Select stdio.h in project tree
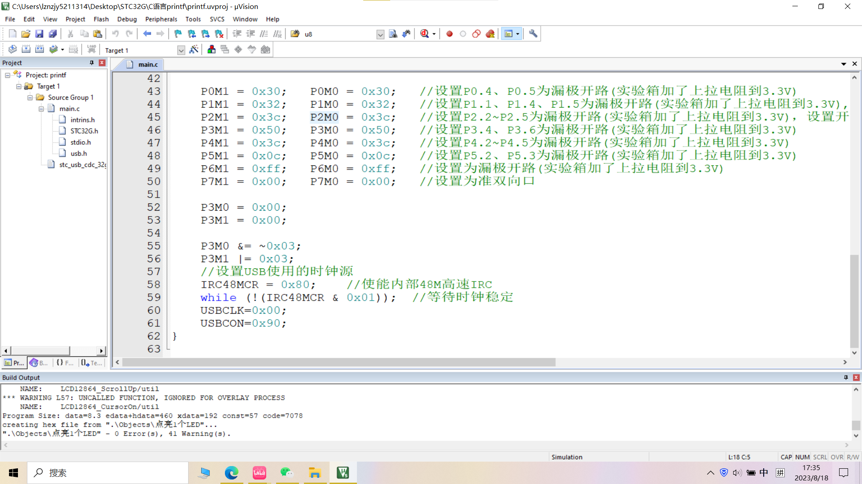The width and height of the screenshot is (862, 484). (80, 142)
